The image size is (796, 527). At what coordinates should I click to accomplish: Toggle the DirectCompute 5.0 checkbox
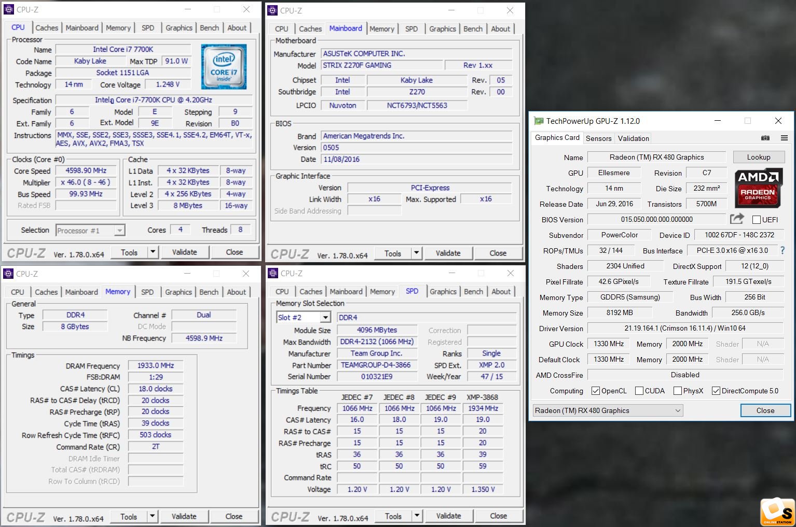[716, 391]
